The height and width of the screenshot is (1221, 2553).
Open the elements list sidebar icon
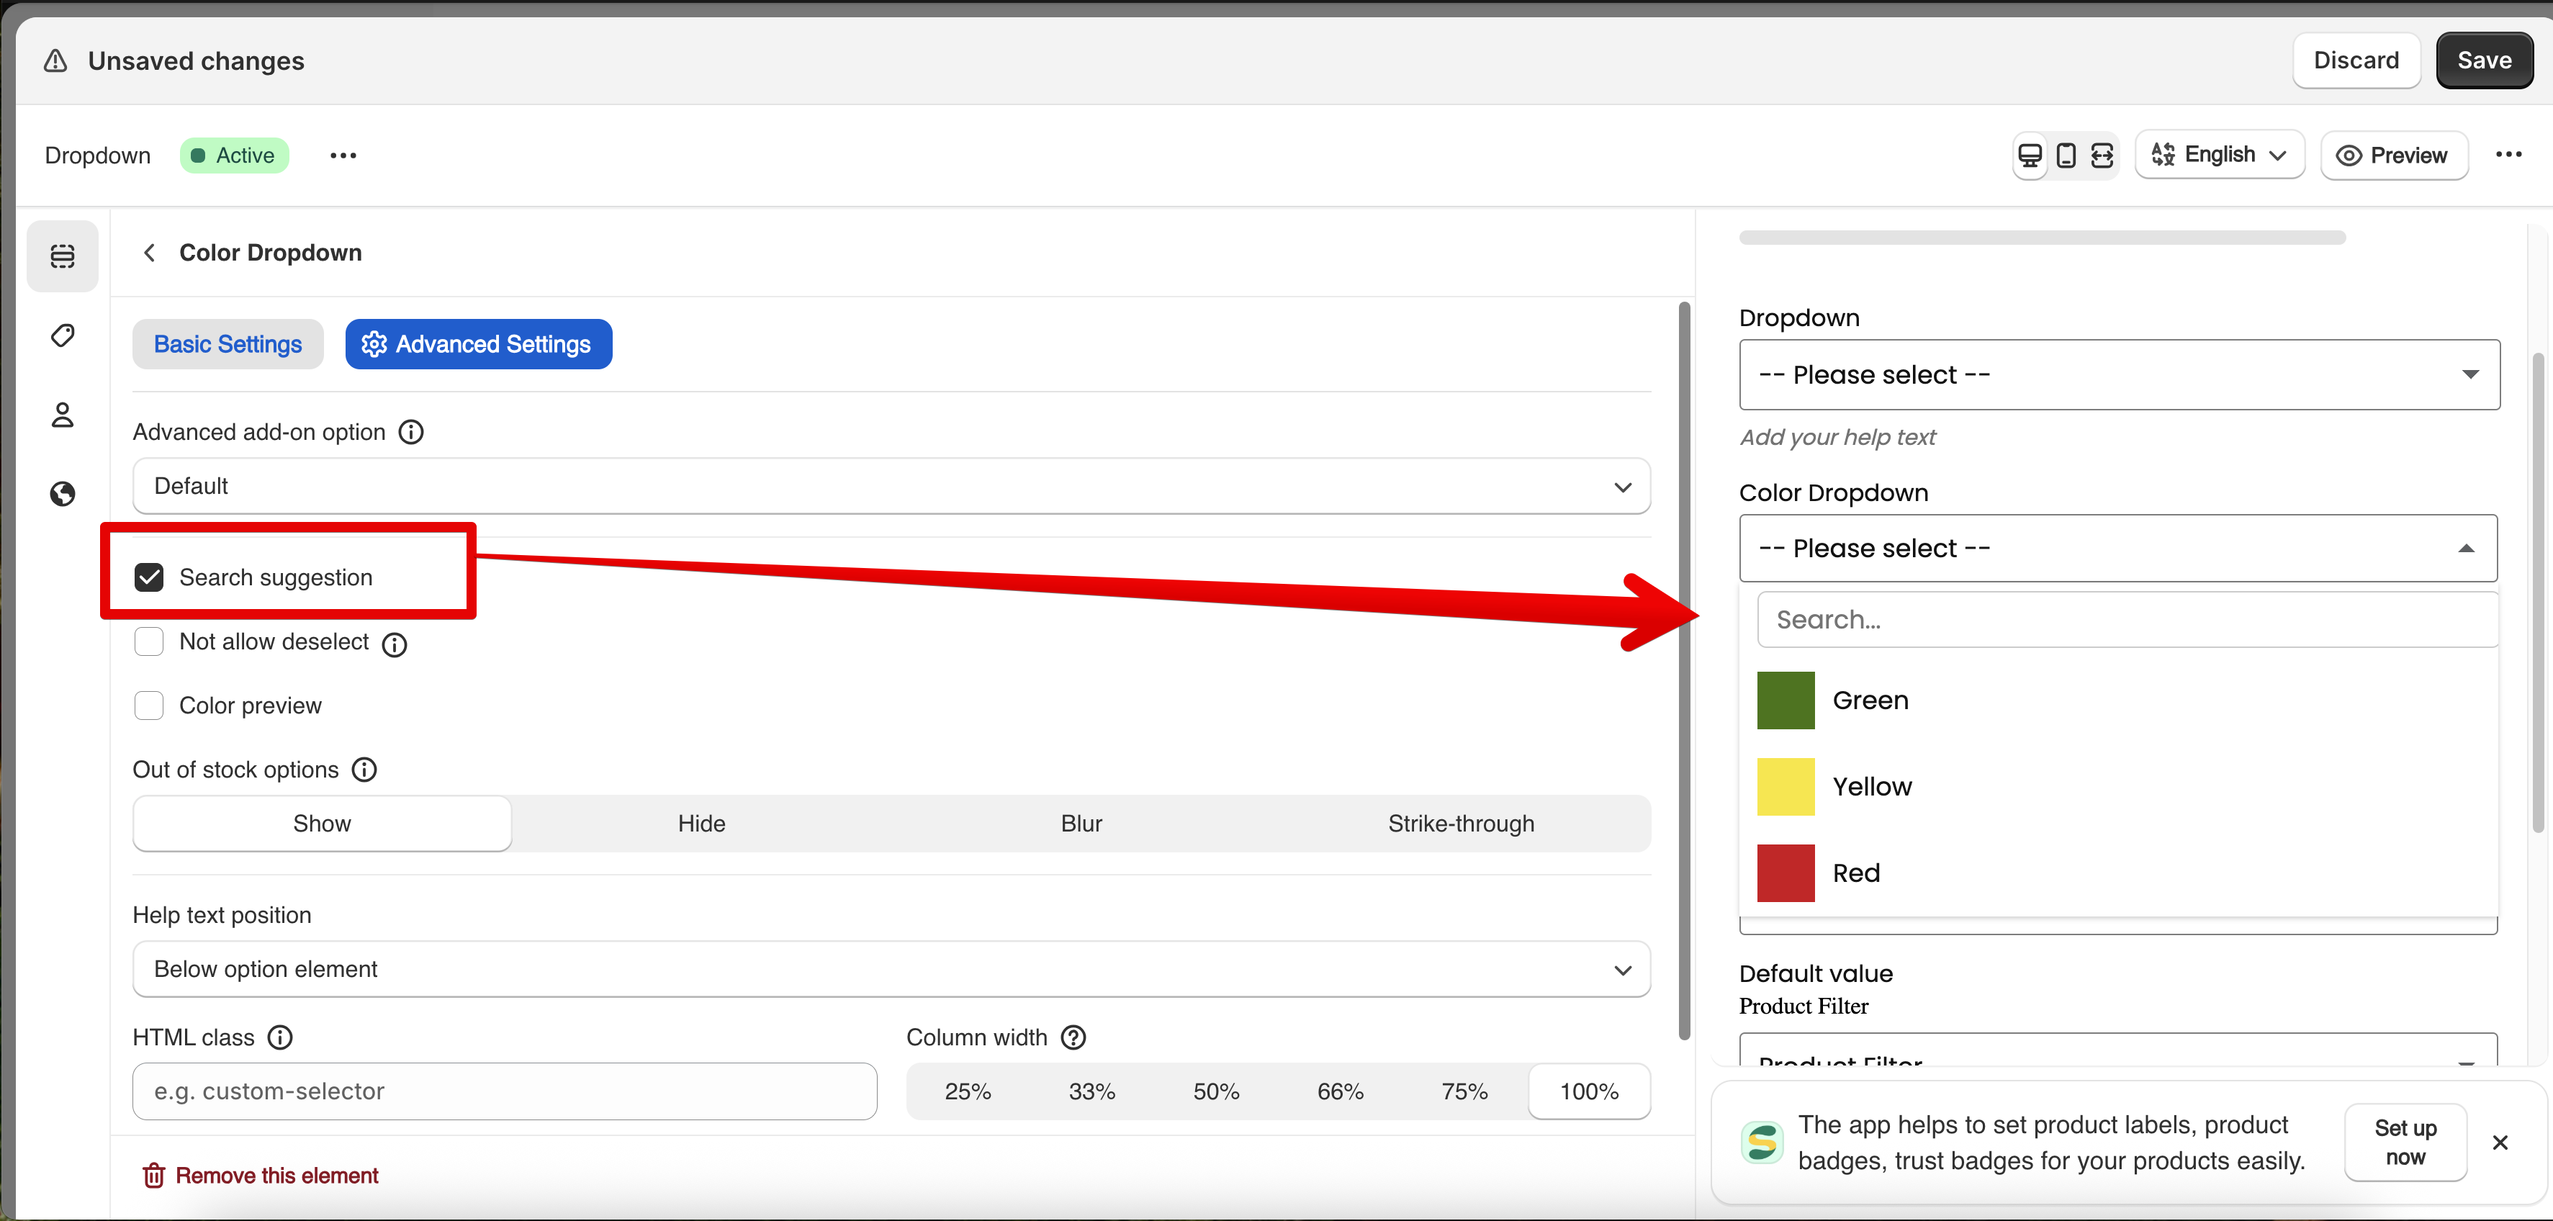(63, 256)
